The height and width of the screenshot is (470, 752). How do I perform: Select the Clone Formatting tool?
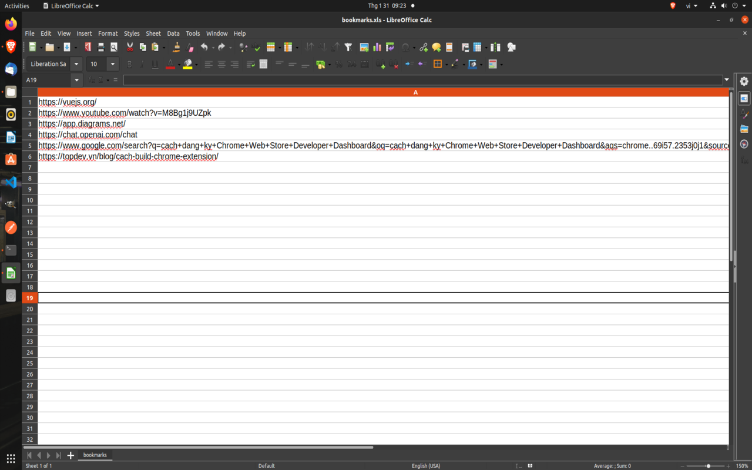click(175, 47)
